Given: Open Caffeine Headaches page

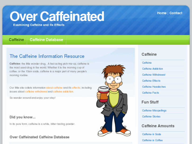Looking at the screenshot, I should click(x=154, y=87).
